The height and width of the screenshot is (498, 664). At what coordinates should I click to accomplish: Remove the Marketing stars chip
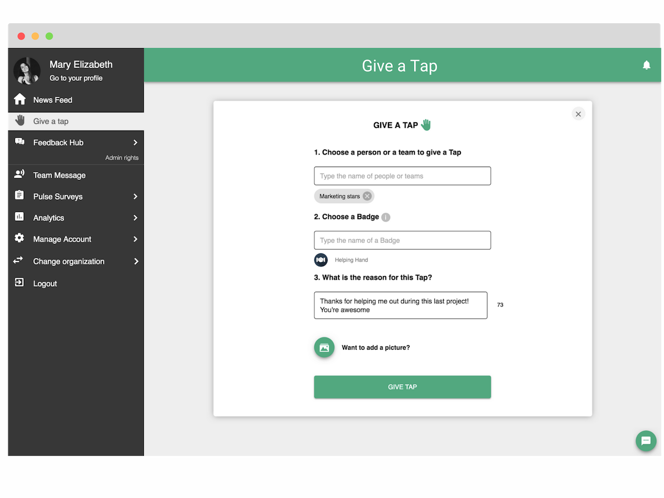coord(367,196)
